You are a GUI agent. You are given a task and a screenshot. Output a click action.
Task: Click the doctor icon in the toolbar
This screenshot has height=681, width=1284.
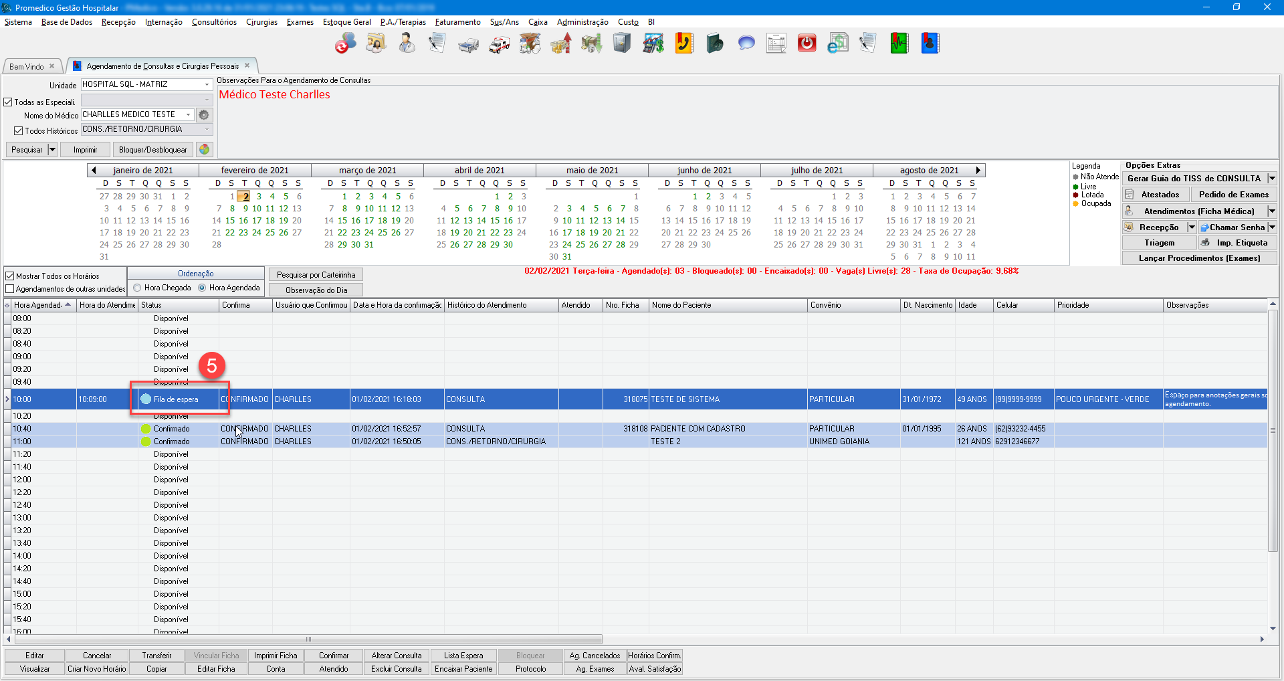(x=407, y=44)
